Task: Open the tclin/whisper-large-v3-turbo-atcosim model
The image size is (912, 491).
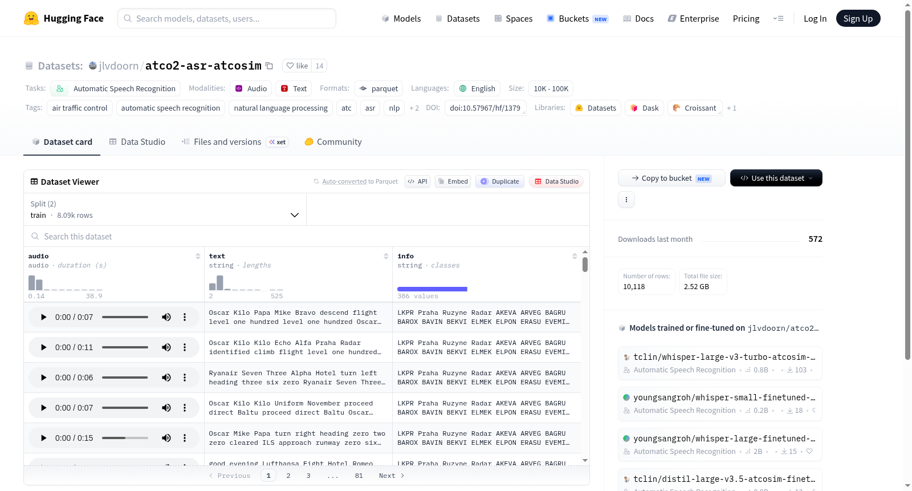Action: [720, 363]
